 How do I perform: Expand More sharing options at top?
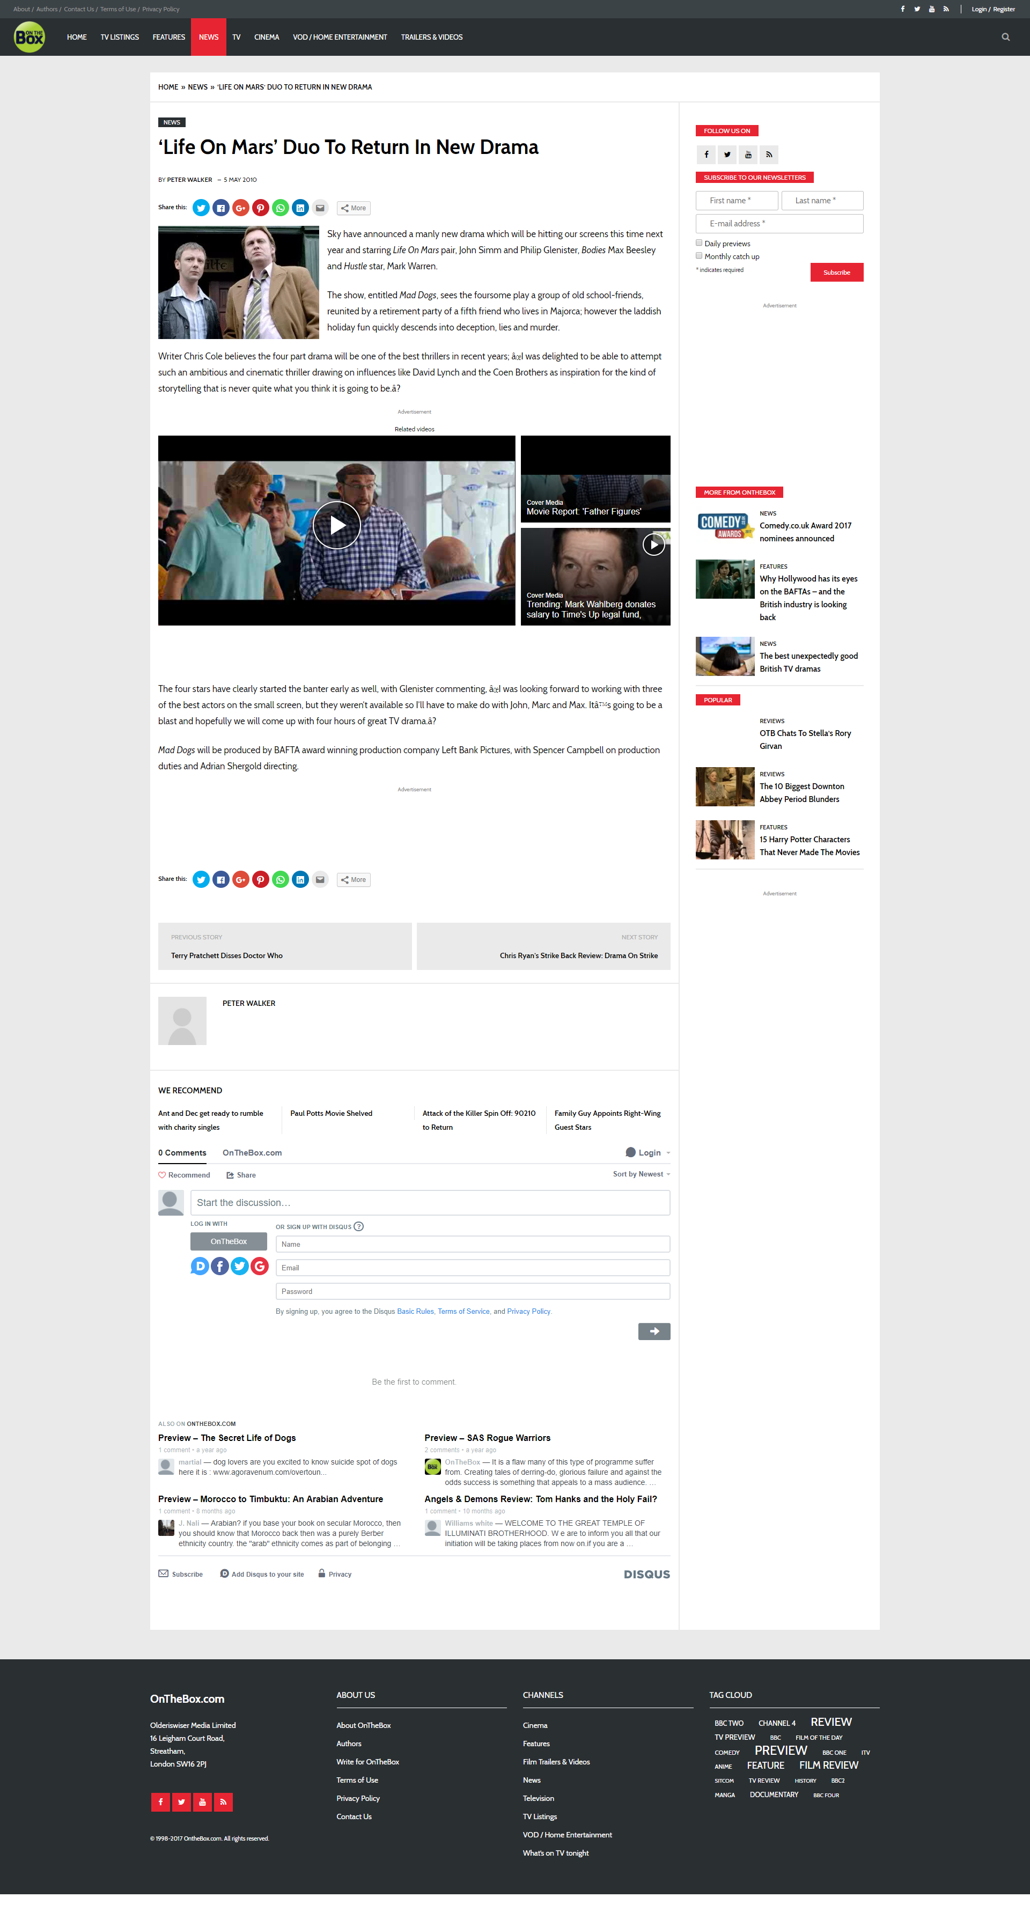[x=354, y=209]
